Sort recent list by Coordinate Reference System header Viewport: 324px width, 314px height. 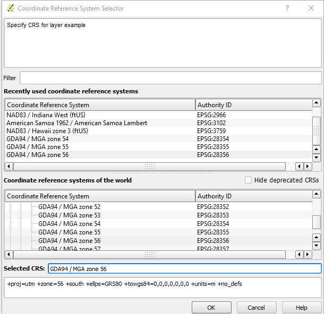tap(100, 105)
